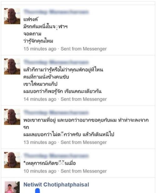This screenshot has height=193, width=158.
Task: Click the '15 minutes ago' timestamp
Action: [x=40, y=49]
